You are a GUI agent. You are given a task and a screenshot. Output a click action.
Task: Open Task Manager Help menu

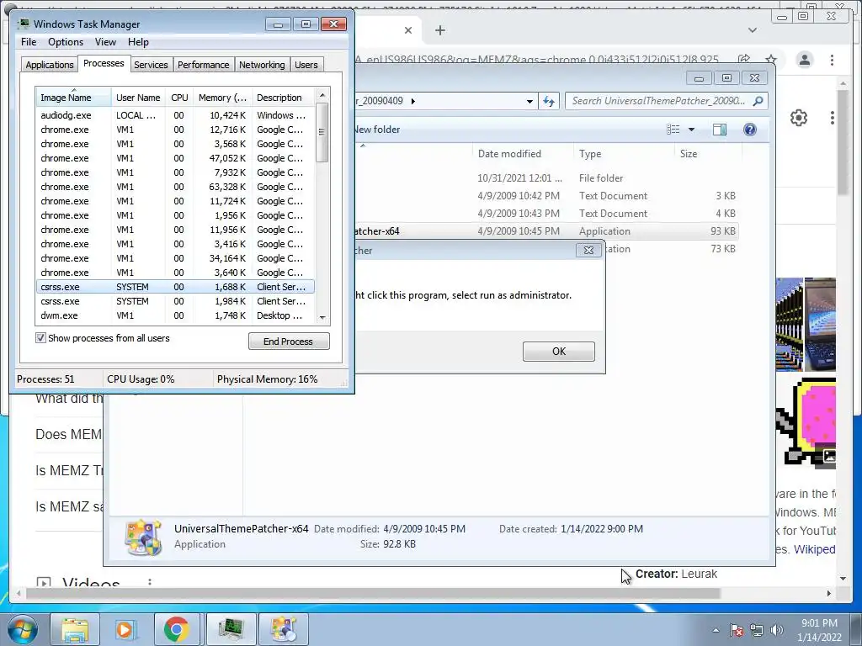tap(138, 42)
